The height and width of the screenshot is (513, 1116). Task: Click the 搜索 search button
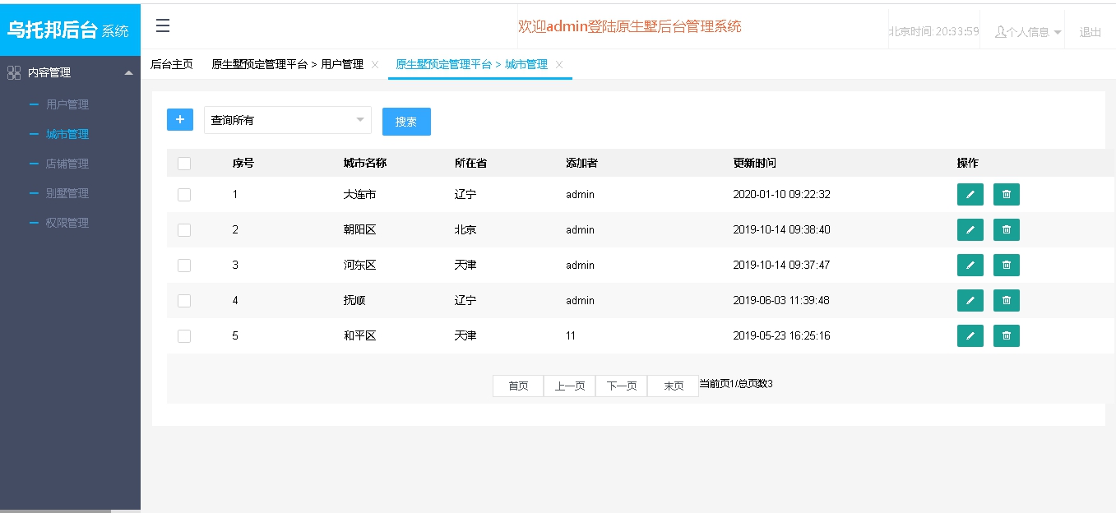tap(406, 122)
